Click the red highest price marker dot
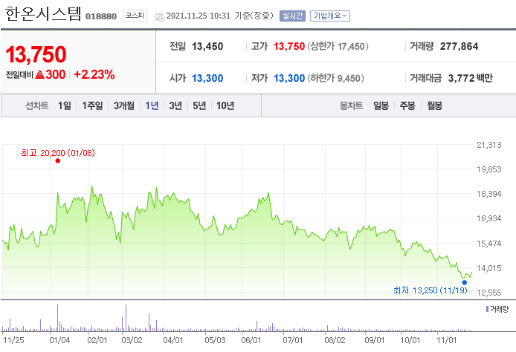516x352 pixels. coord(58,160)
